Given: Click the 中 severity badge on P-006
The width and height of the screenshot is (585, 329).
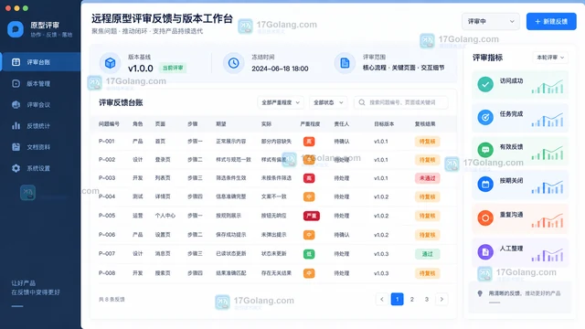Looking at the screenshot, I should 309,235.
